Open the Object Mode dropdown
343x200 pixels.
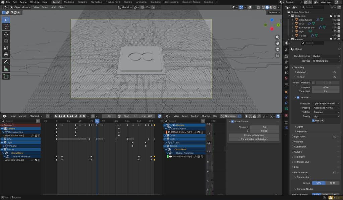point(21,7)
